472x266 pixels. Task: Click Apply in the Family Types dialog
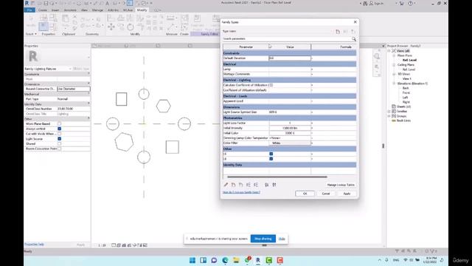coord(347,194)
